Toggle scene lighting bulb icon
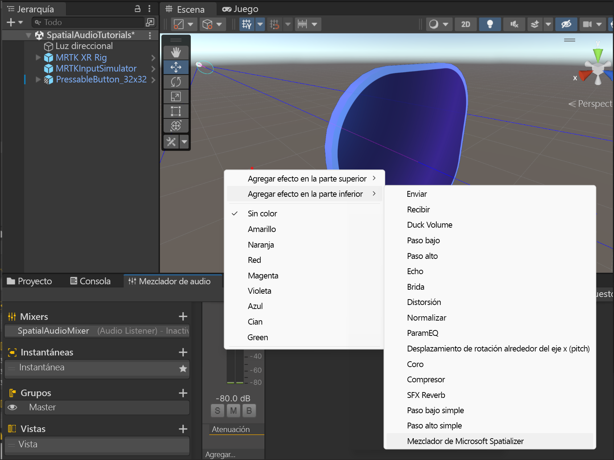Screen dimensions: 614x460 490,24
